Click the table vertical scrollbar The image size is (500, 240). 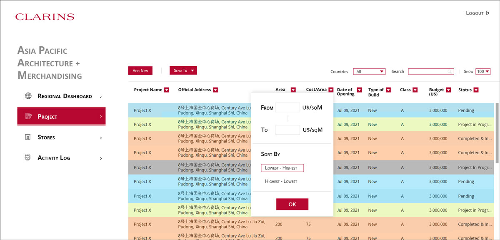[496, 133]
